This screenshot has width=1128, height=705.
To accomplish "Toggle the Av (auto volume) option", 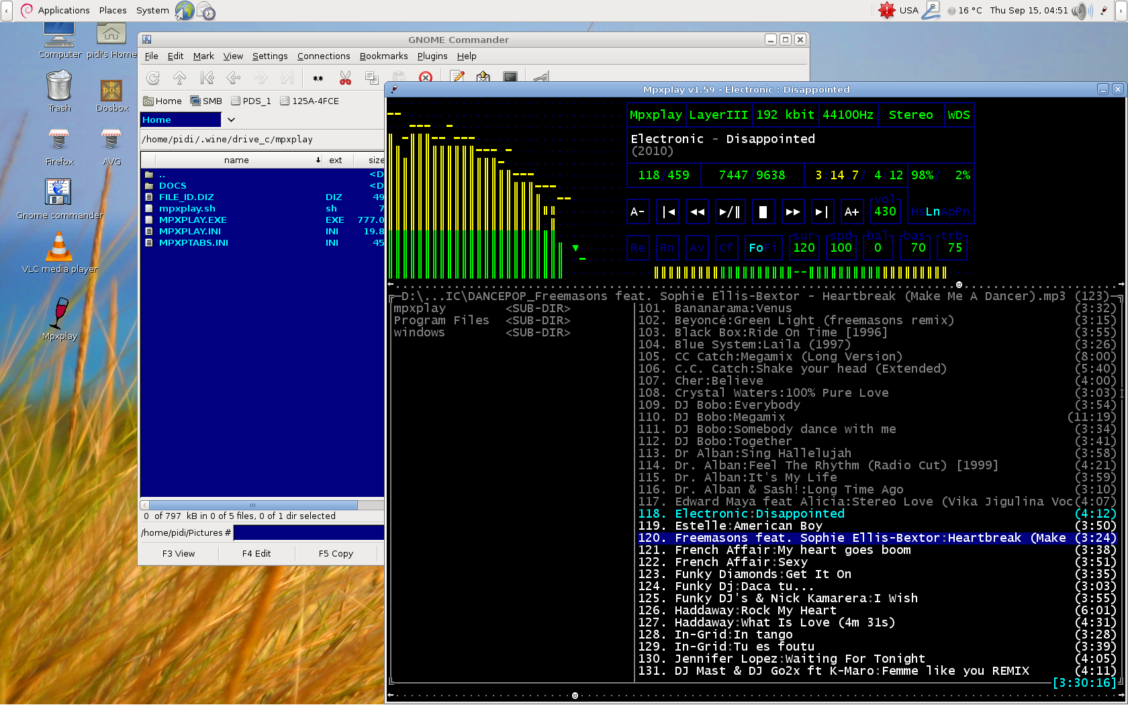I will tap(697, 248).
